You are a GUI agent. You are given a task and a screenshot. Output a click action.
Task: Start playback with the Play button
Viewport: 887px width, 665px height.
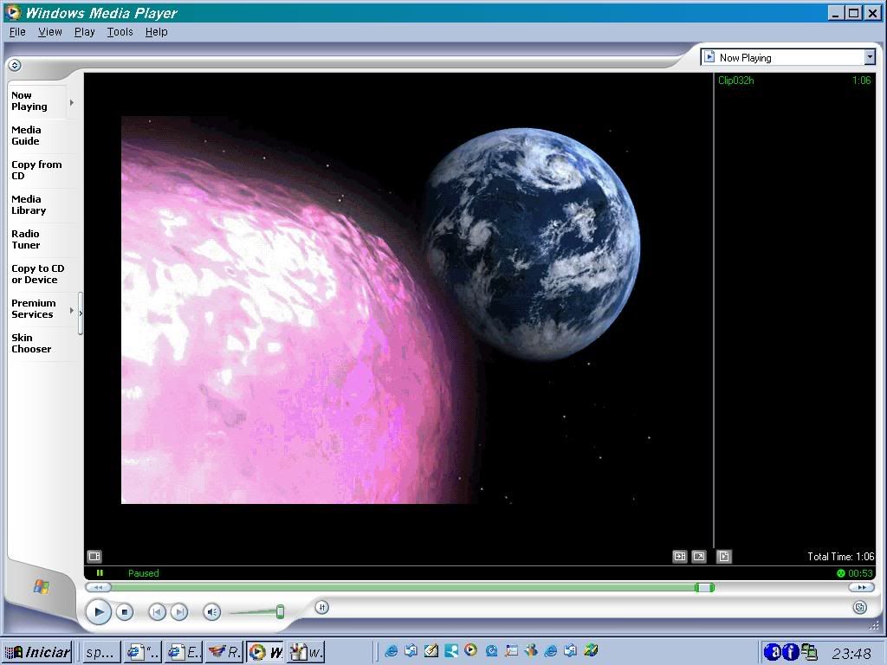pos(99,612)
